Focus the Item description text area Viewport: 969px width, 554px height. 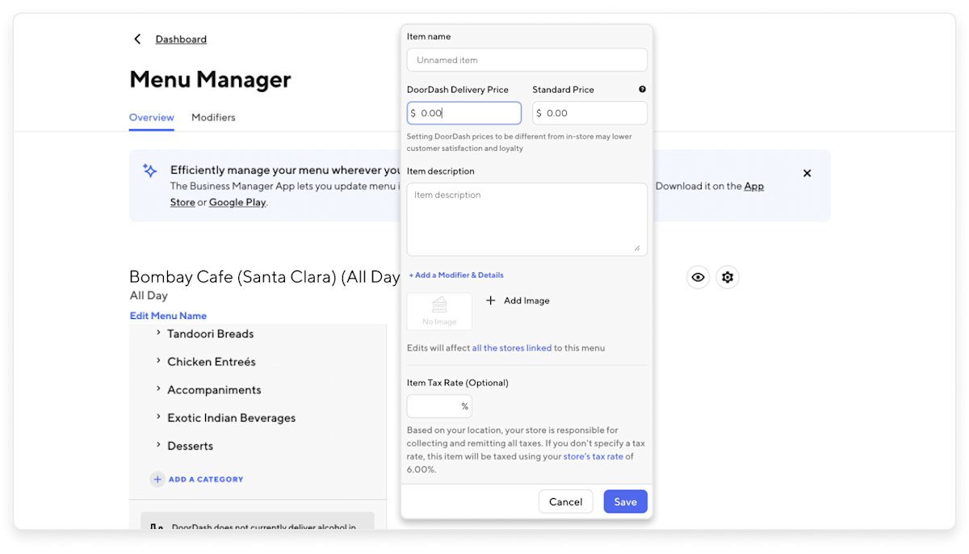[x=526, y=220]
